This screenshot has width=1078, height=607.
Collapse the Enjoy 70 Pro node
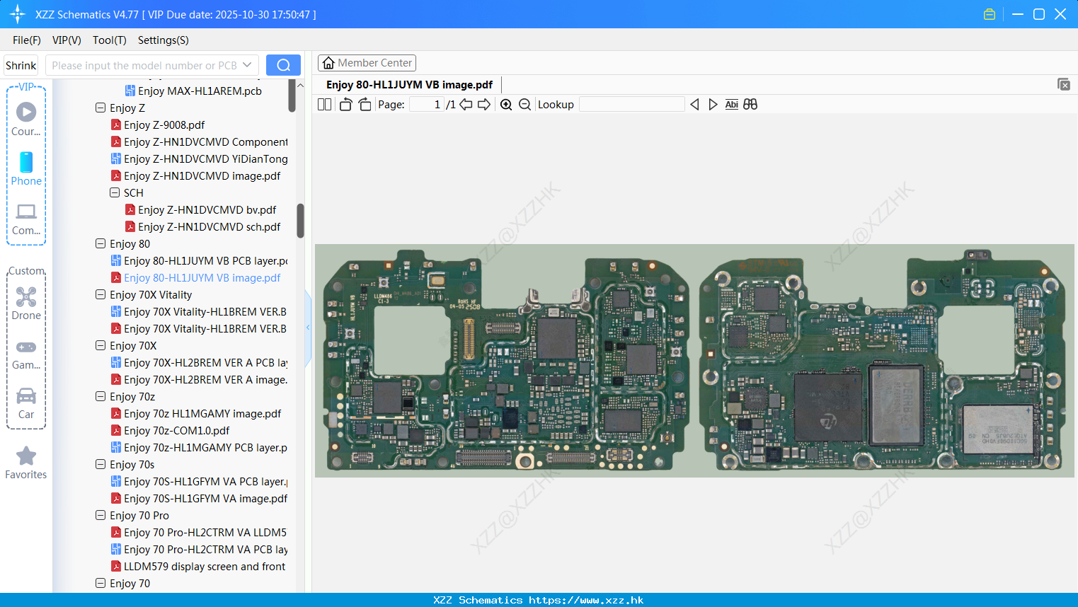click(x=101, y=516)
